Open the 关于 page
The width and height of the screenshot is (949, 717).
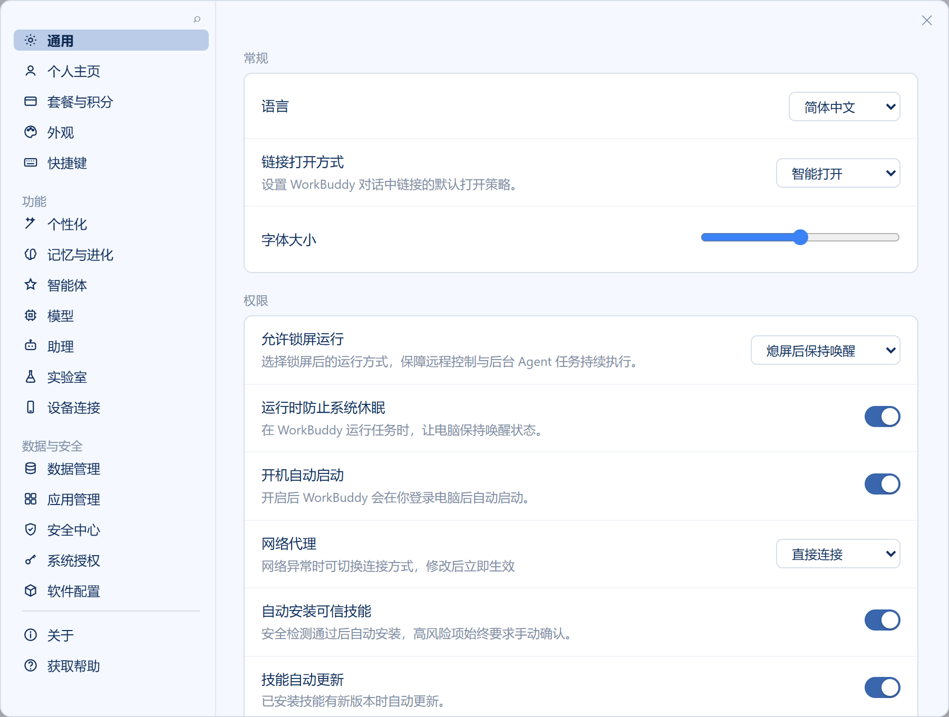pos(111,635)
